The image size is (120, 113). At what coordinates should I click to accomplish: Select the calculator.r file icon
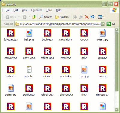(x=66, y=33)
